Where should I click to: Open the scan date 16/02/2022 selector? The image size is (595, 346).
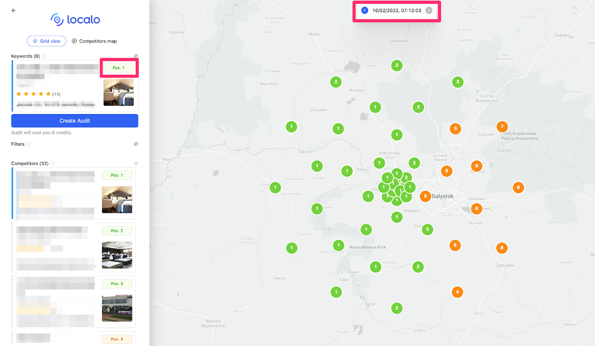pyautogui.click(x=397, y=11)
